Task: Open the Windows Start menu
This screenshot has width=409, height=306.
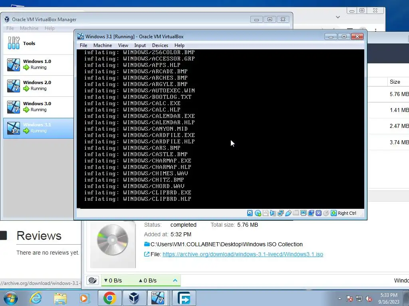Action: [x=11, y=298]
